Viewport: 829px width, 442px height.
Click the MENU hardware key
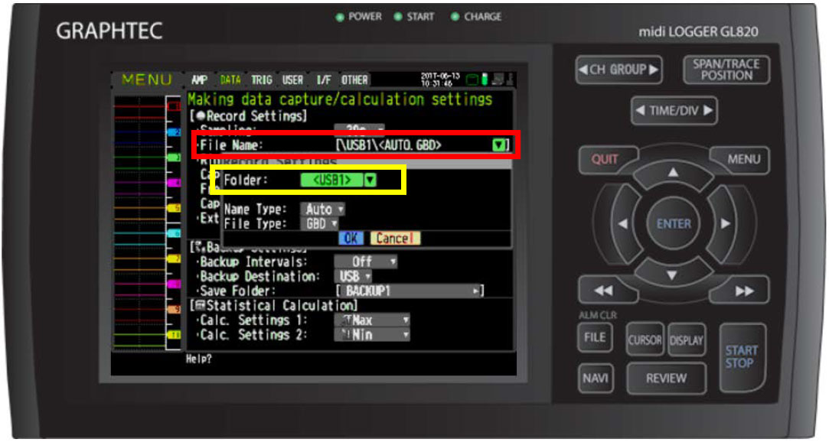pos(743,160)
